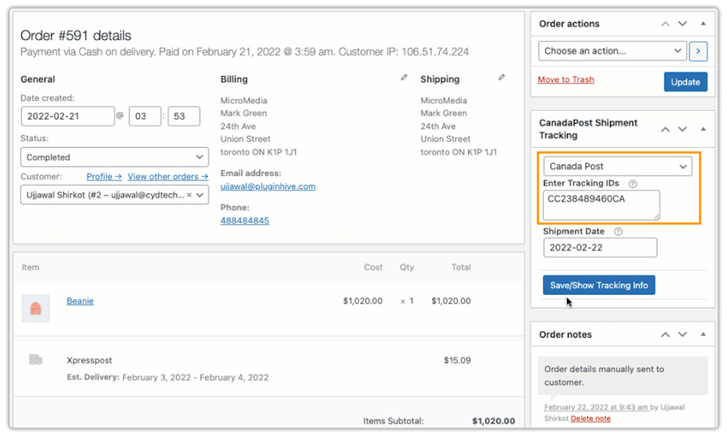727x437 pixels.
Task: Open the Customer selection dropdown
Action: pyautogui.click(x=115, y=195)
